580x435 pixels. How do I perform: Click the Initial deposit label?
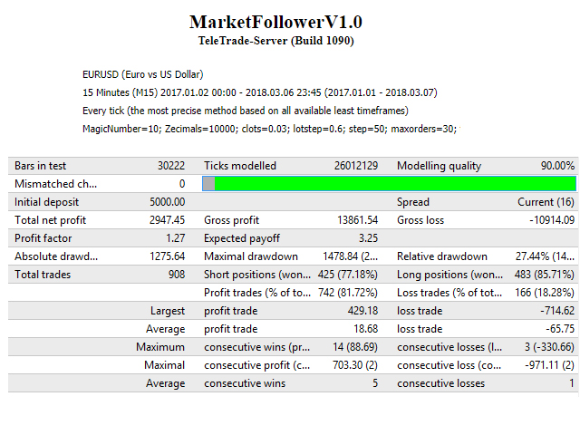pyautogui.click(x=46, y=202)
